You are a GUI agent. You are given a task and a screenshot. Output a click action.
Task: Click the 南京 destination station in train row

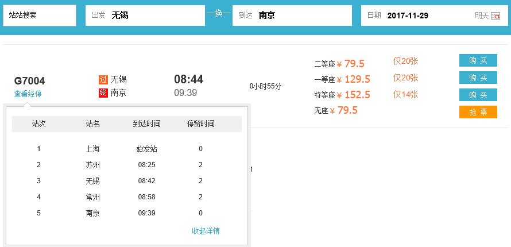pyautogui.click(x=119, y=93)
